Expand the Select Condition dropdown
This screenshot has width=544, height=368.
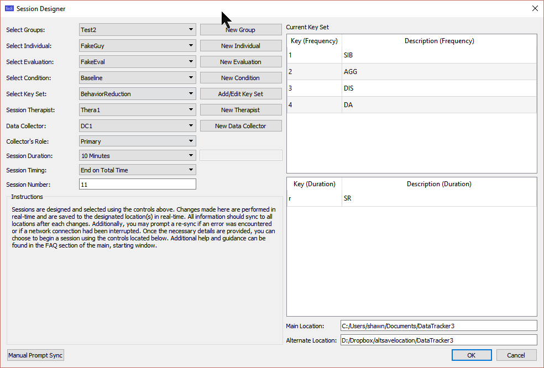tap(137, 78)
